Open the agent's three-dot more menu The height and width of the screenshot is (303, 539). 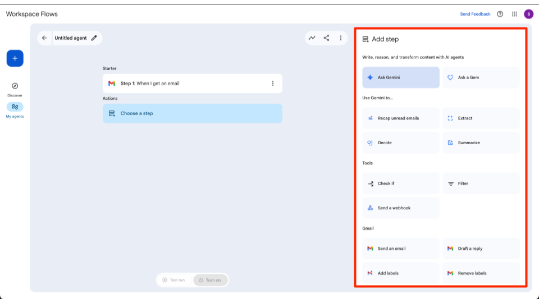tap(340, 38)
